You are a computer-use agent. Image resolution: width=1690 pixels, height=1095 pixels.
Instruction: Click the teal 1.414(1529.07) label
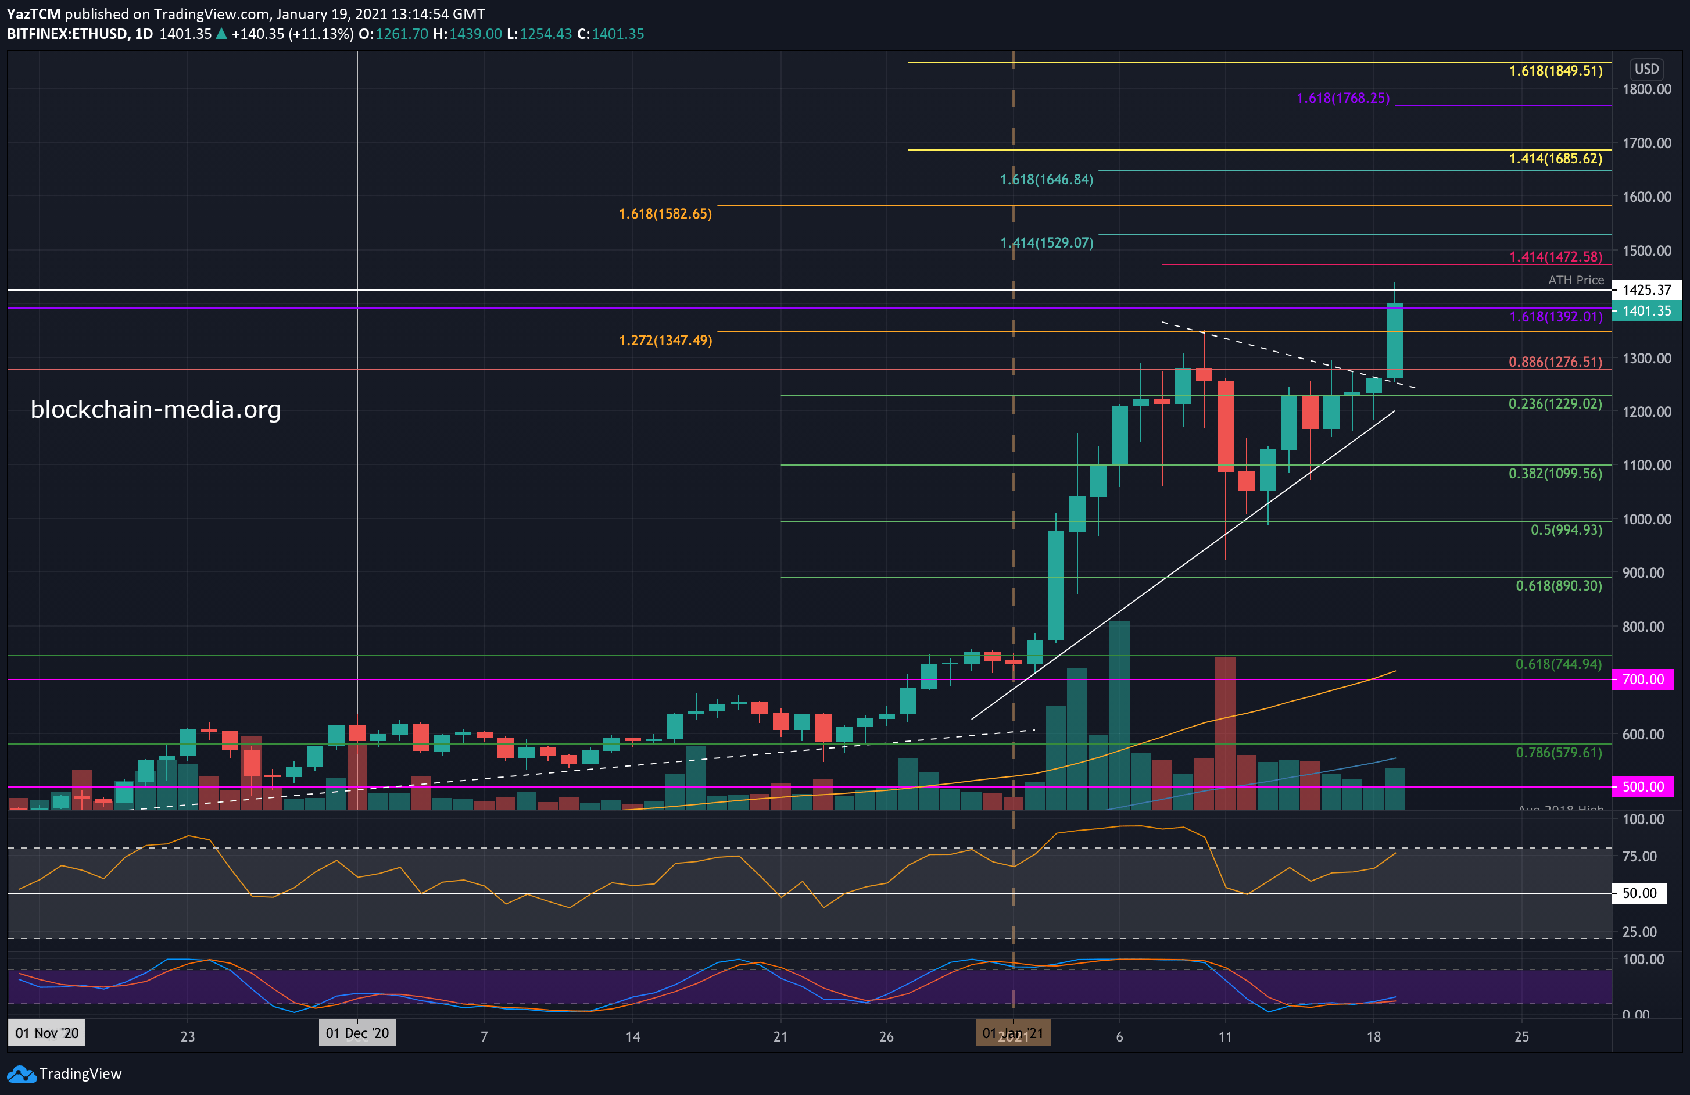(x=1047, y=243)
